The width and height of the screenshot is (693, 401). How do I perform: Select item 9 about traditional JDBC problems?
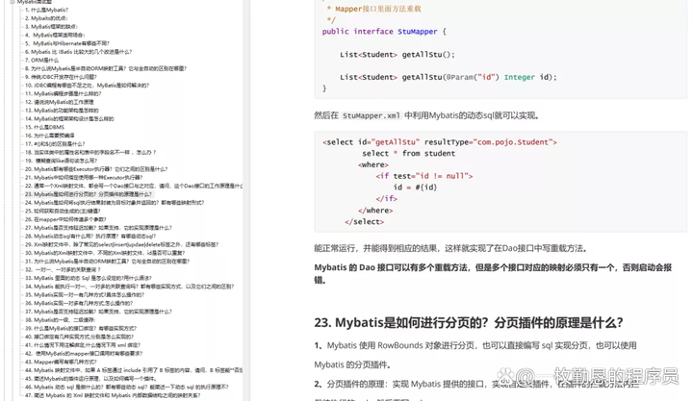[61, 77]
